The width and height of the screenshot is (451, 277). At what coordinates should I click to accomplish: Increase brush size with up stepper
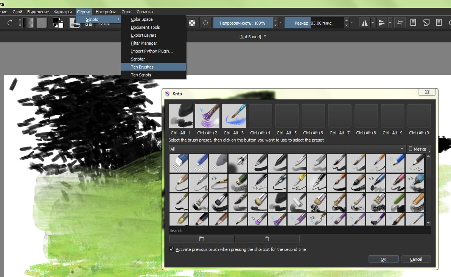coord(346,20)
